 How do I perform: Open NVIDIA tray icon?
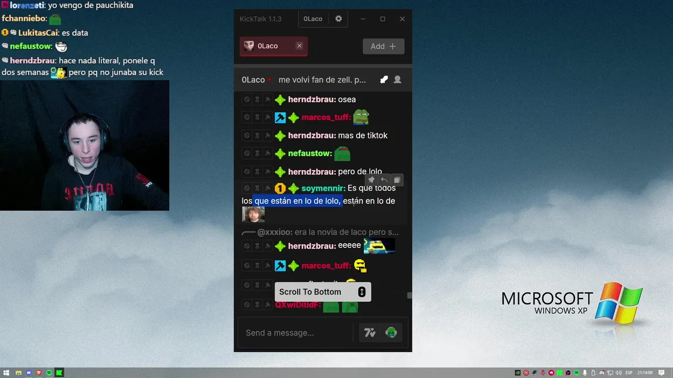point(518,373)
